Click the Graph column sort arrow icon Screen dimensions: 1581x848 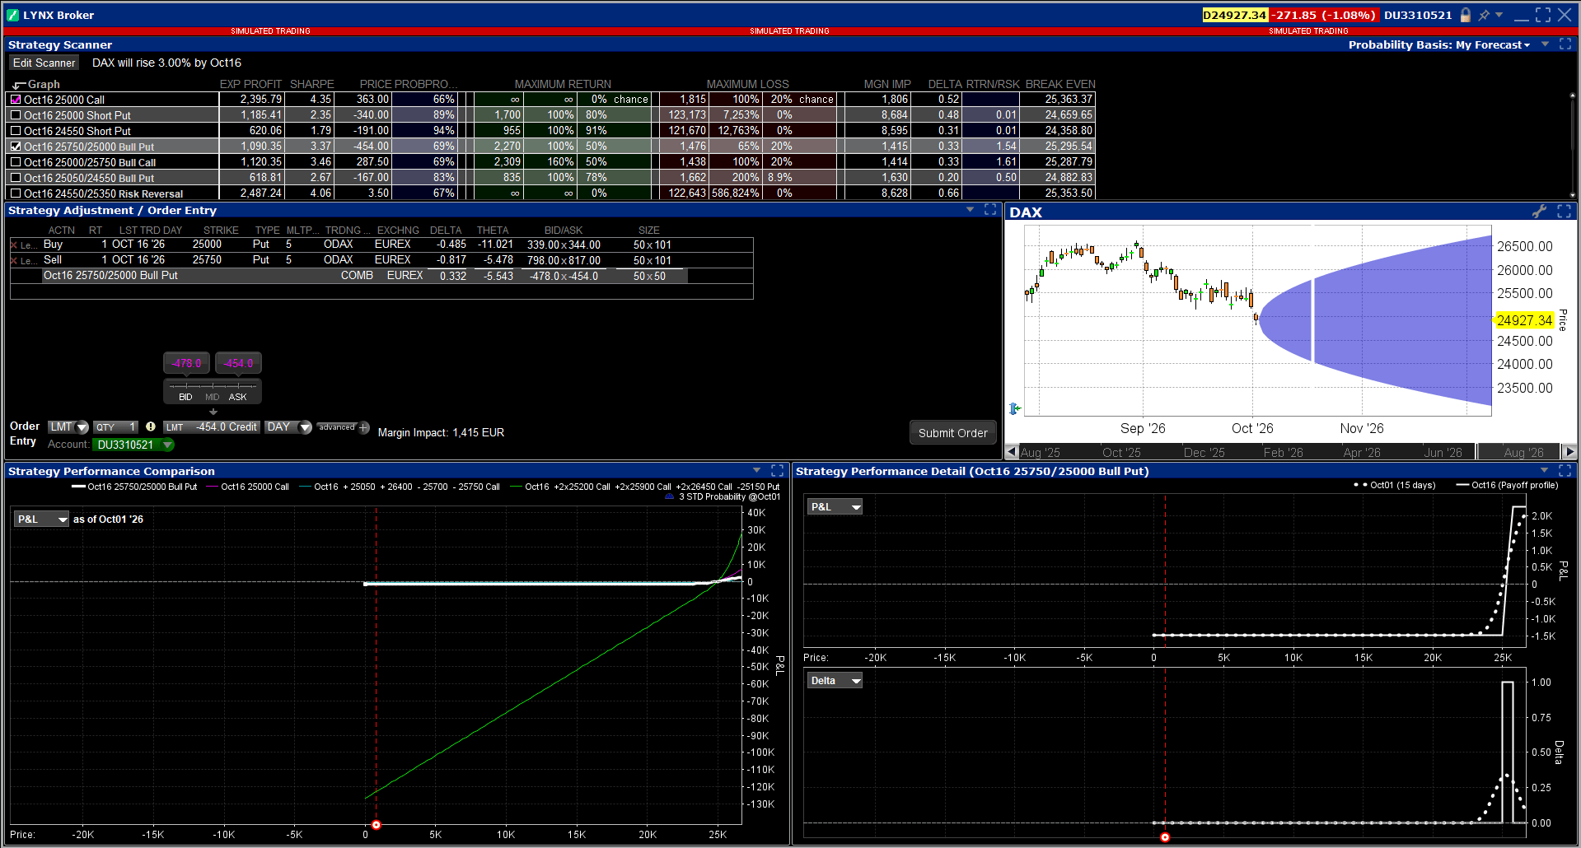pyautogui.click(x=19, y=85)
